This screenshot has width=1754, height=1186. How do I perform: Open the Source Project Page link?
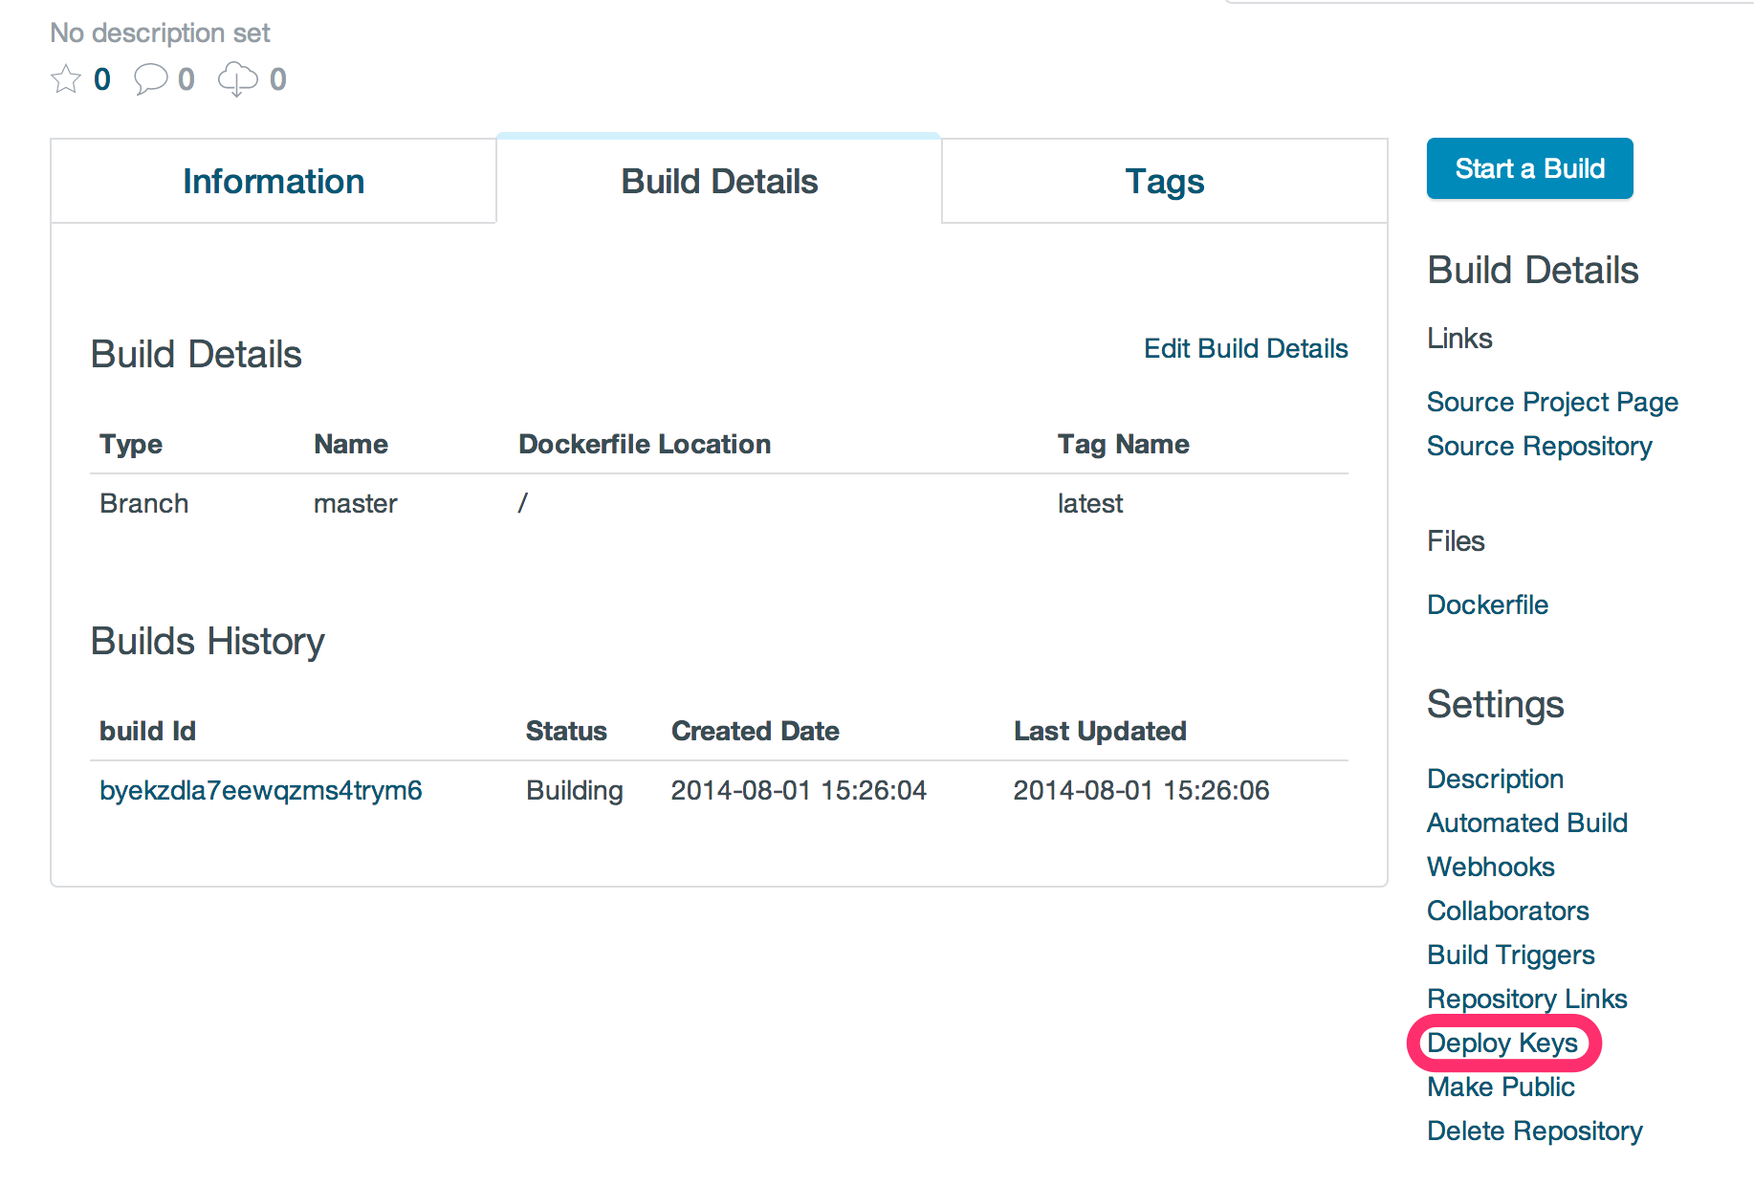1552,402
